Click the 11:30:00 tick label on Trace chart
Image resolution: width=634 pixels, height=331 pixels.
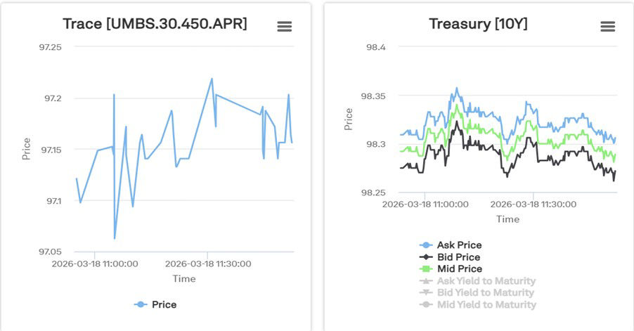[208, 264]
